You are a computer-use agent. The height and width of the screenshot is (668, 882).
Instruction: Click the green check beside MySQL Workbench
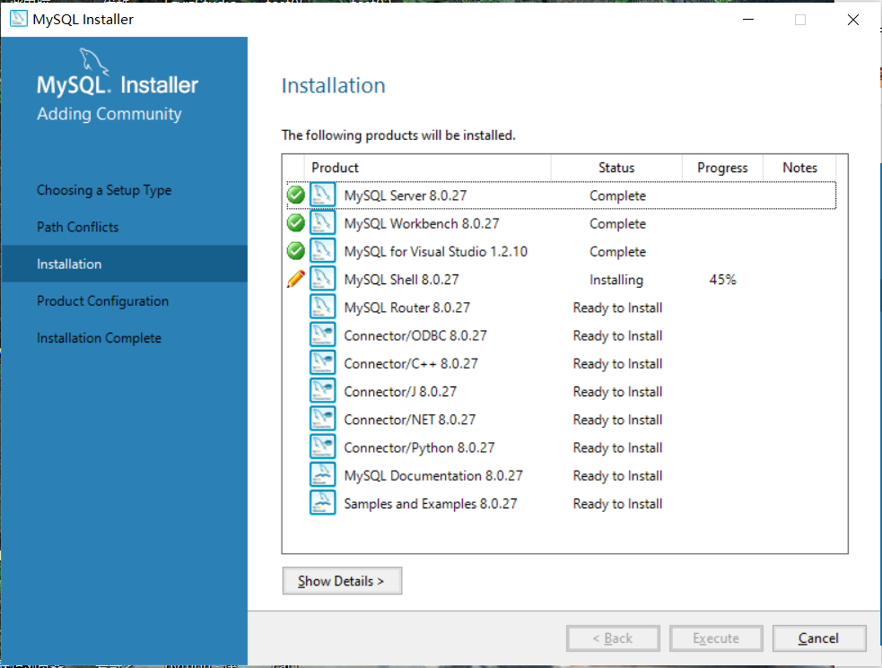[x=295, y=222]
